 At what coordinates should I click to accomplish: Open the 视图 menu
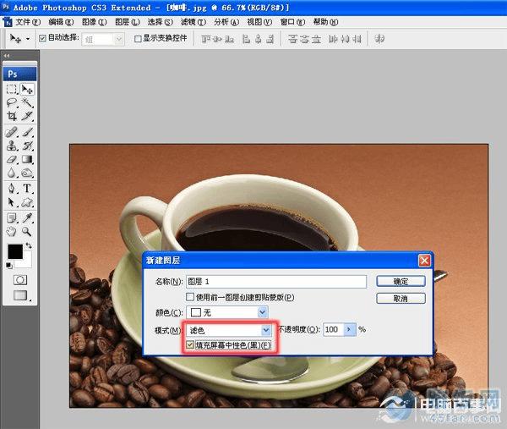pos(259,22)
